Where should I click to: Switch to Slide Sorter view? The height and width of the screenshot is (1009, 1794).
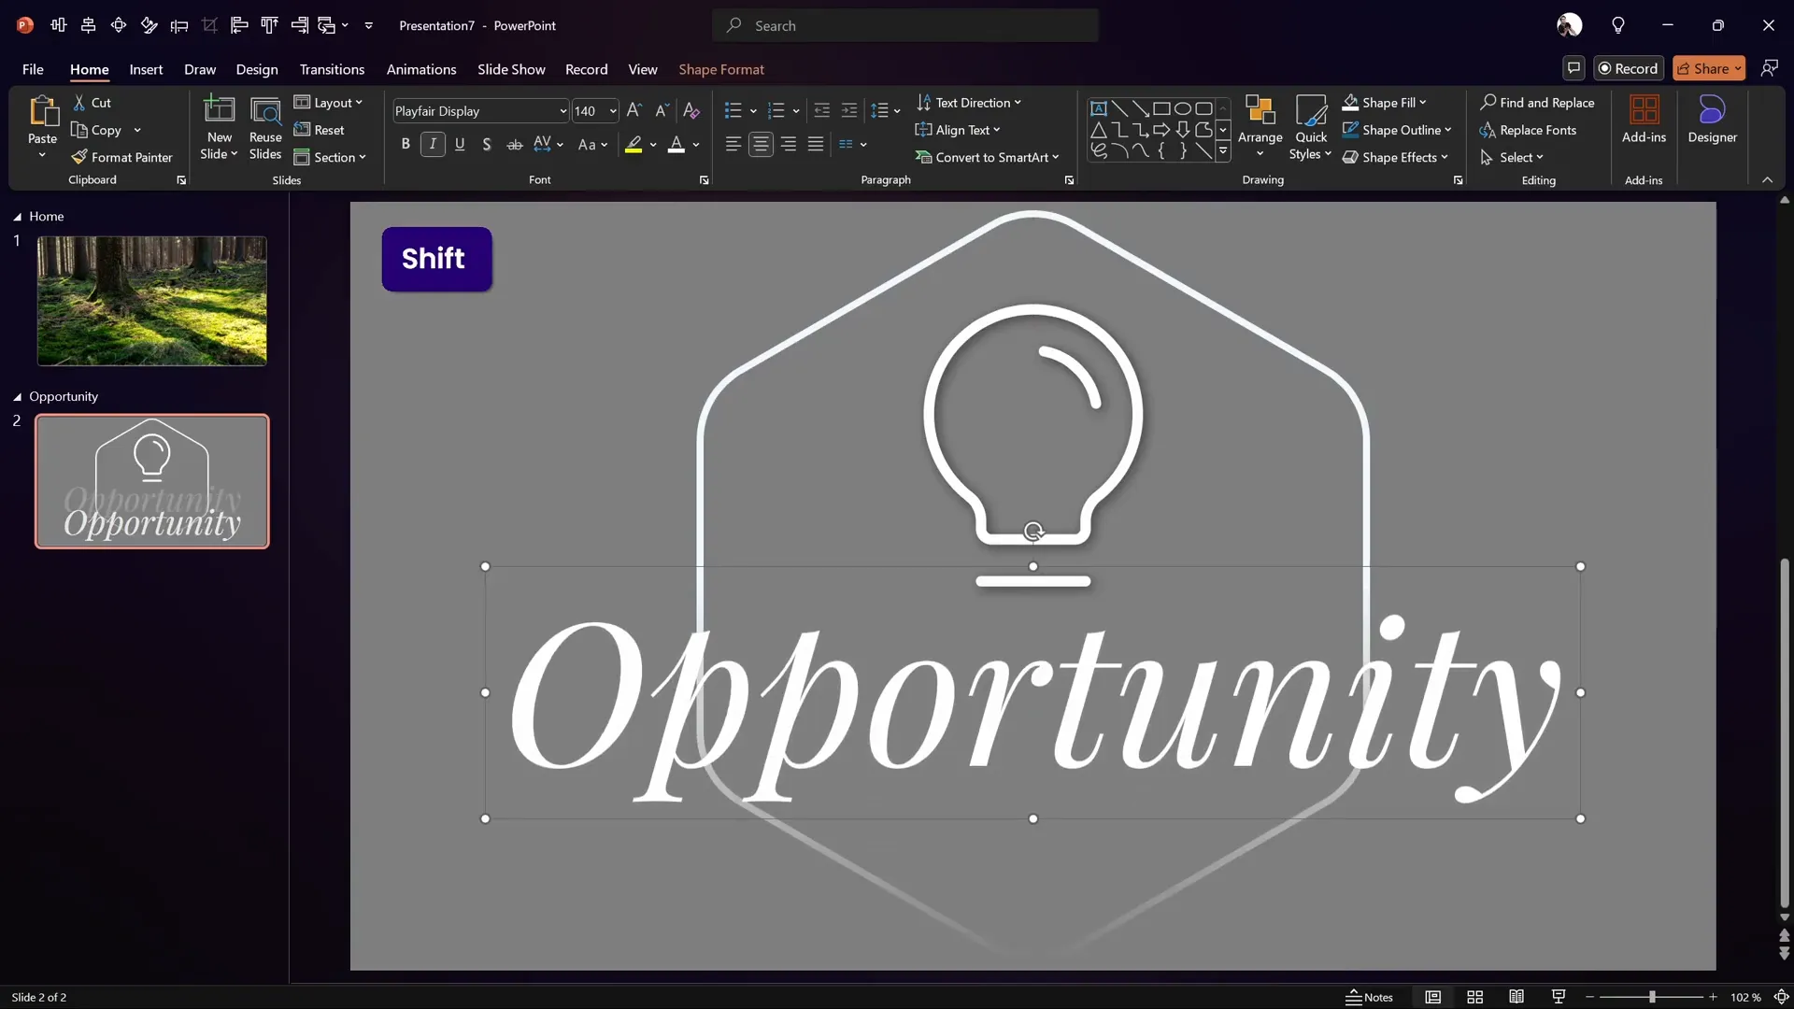(1475, 997)
